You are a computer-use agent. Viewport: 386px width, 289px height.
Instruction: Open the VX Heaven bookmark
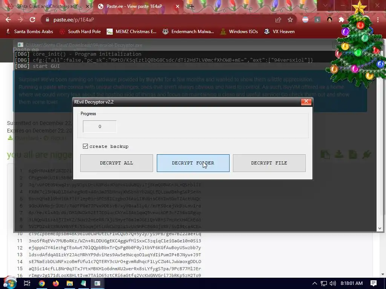click(279, 32)
